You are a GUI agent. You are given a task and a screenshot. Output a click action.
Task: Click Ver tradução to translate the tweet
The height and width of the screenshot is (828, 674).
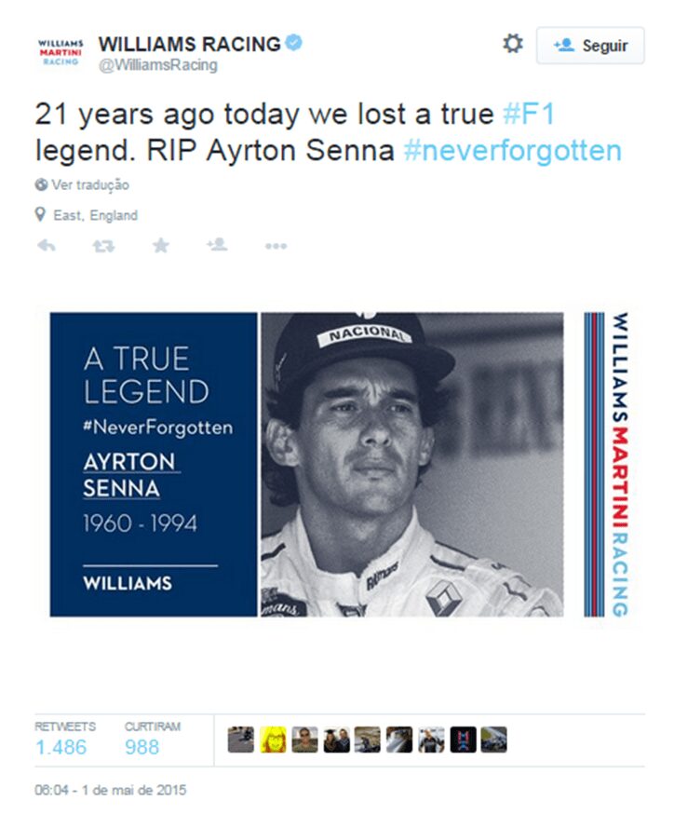[89, 185]
